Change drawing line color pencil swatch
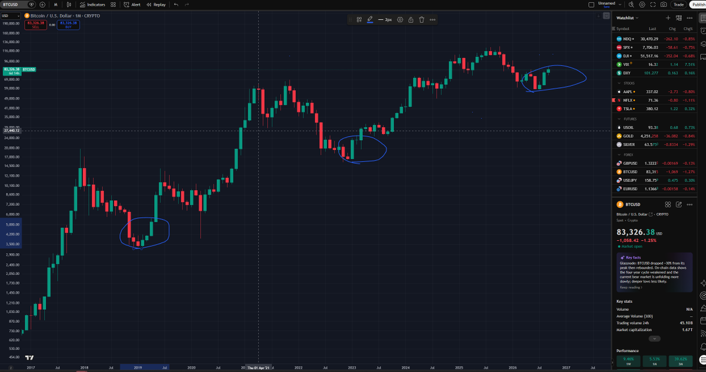Image resolution: width=706 pixels, height=372 pixels. pos(370,19)
